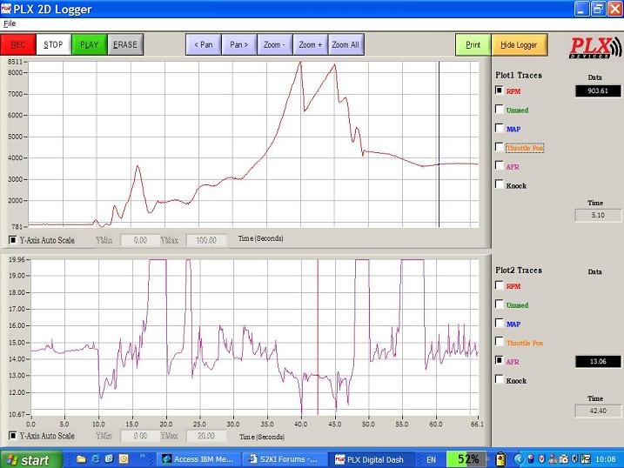Enable the MAP trace in Plot1

(499, 128)
